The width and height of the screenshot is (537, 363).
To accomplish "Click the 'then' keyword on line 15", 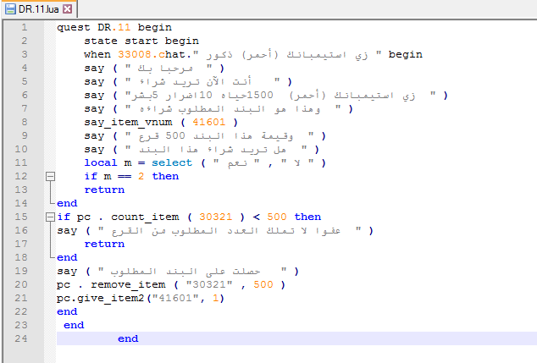I will pos(307,217).
